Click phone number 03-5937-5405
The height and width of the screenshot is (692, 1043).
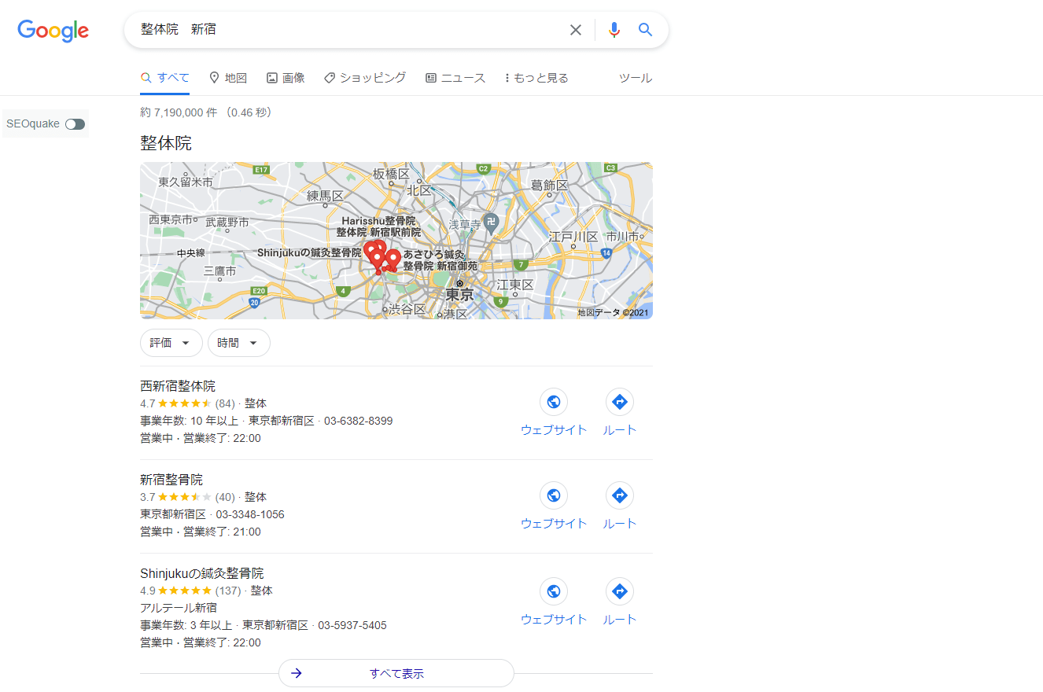(352, 625)
